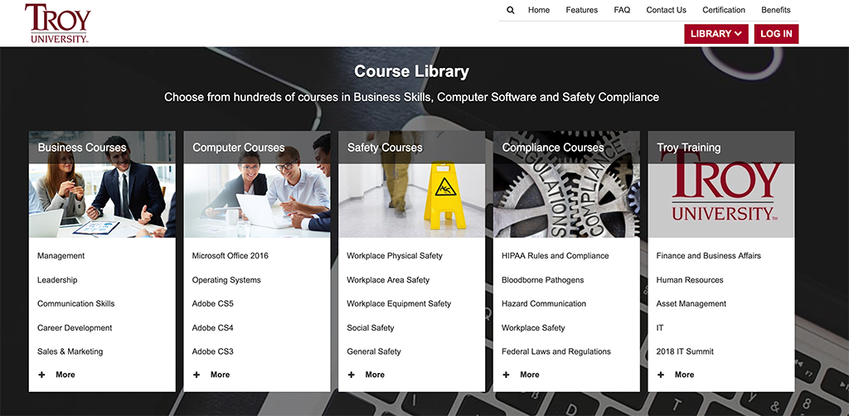The height and width of the screenshot is (416, 849).
Task: Open the Management course category
Action: click(61, 256)
